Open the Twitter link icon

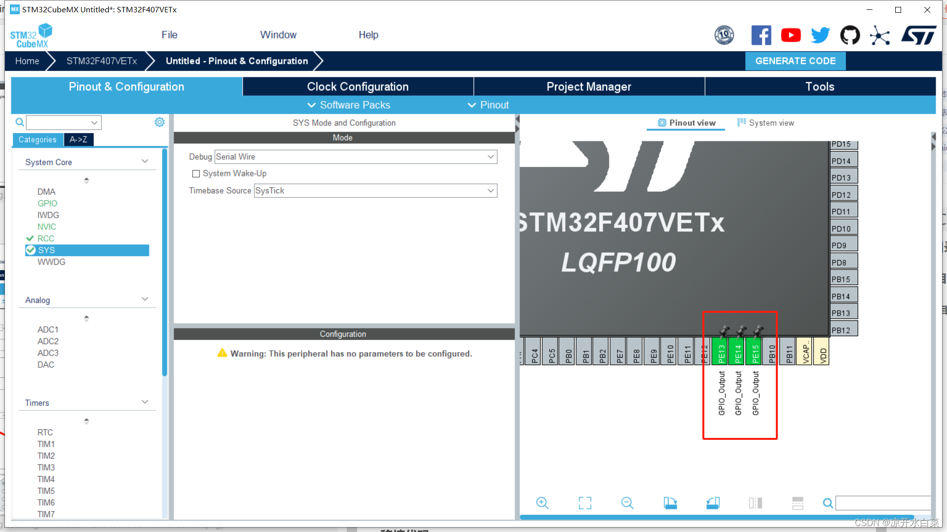(820, 35)
